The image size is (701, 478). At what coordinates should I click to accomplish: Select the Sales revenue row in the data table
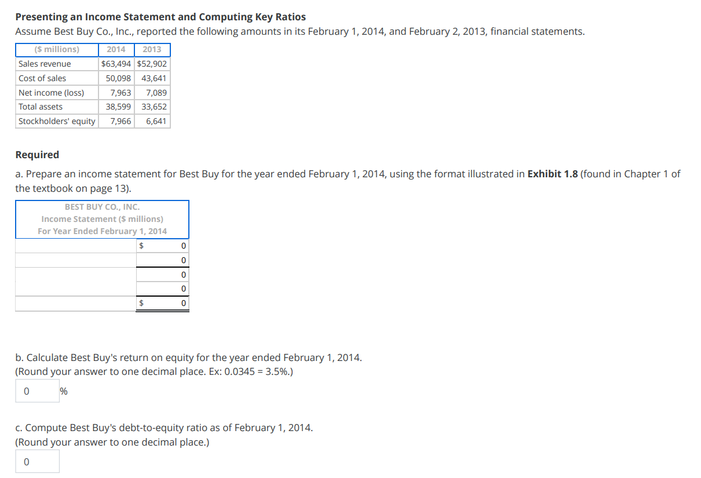(x=56, y=64)
